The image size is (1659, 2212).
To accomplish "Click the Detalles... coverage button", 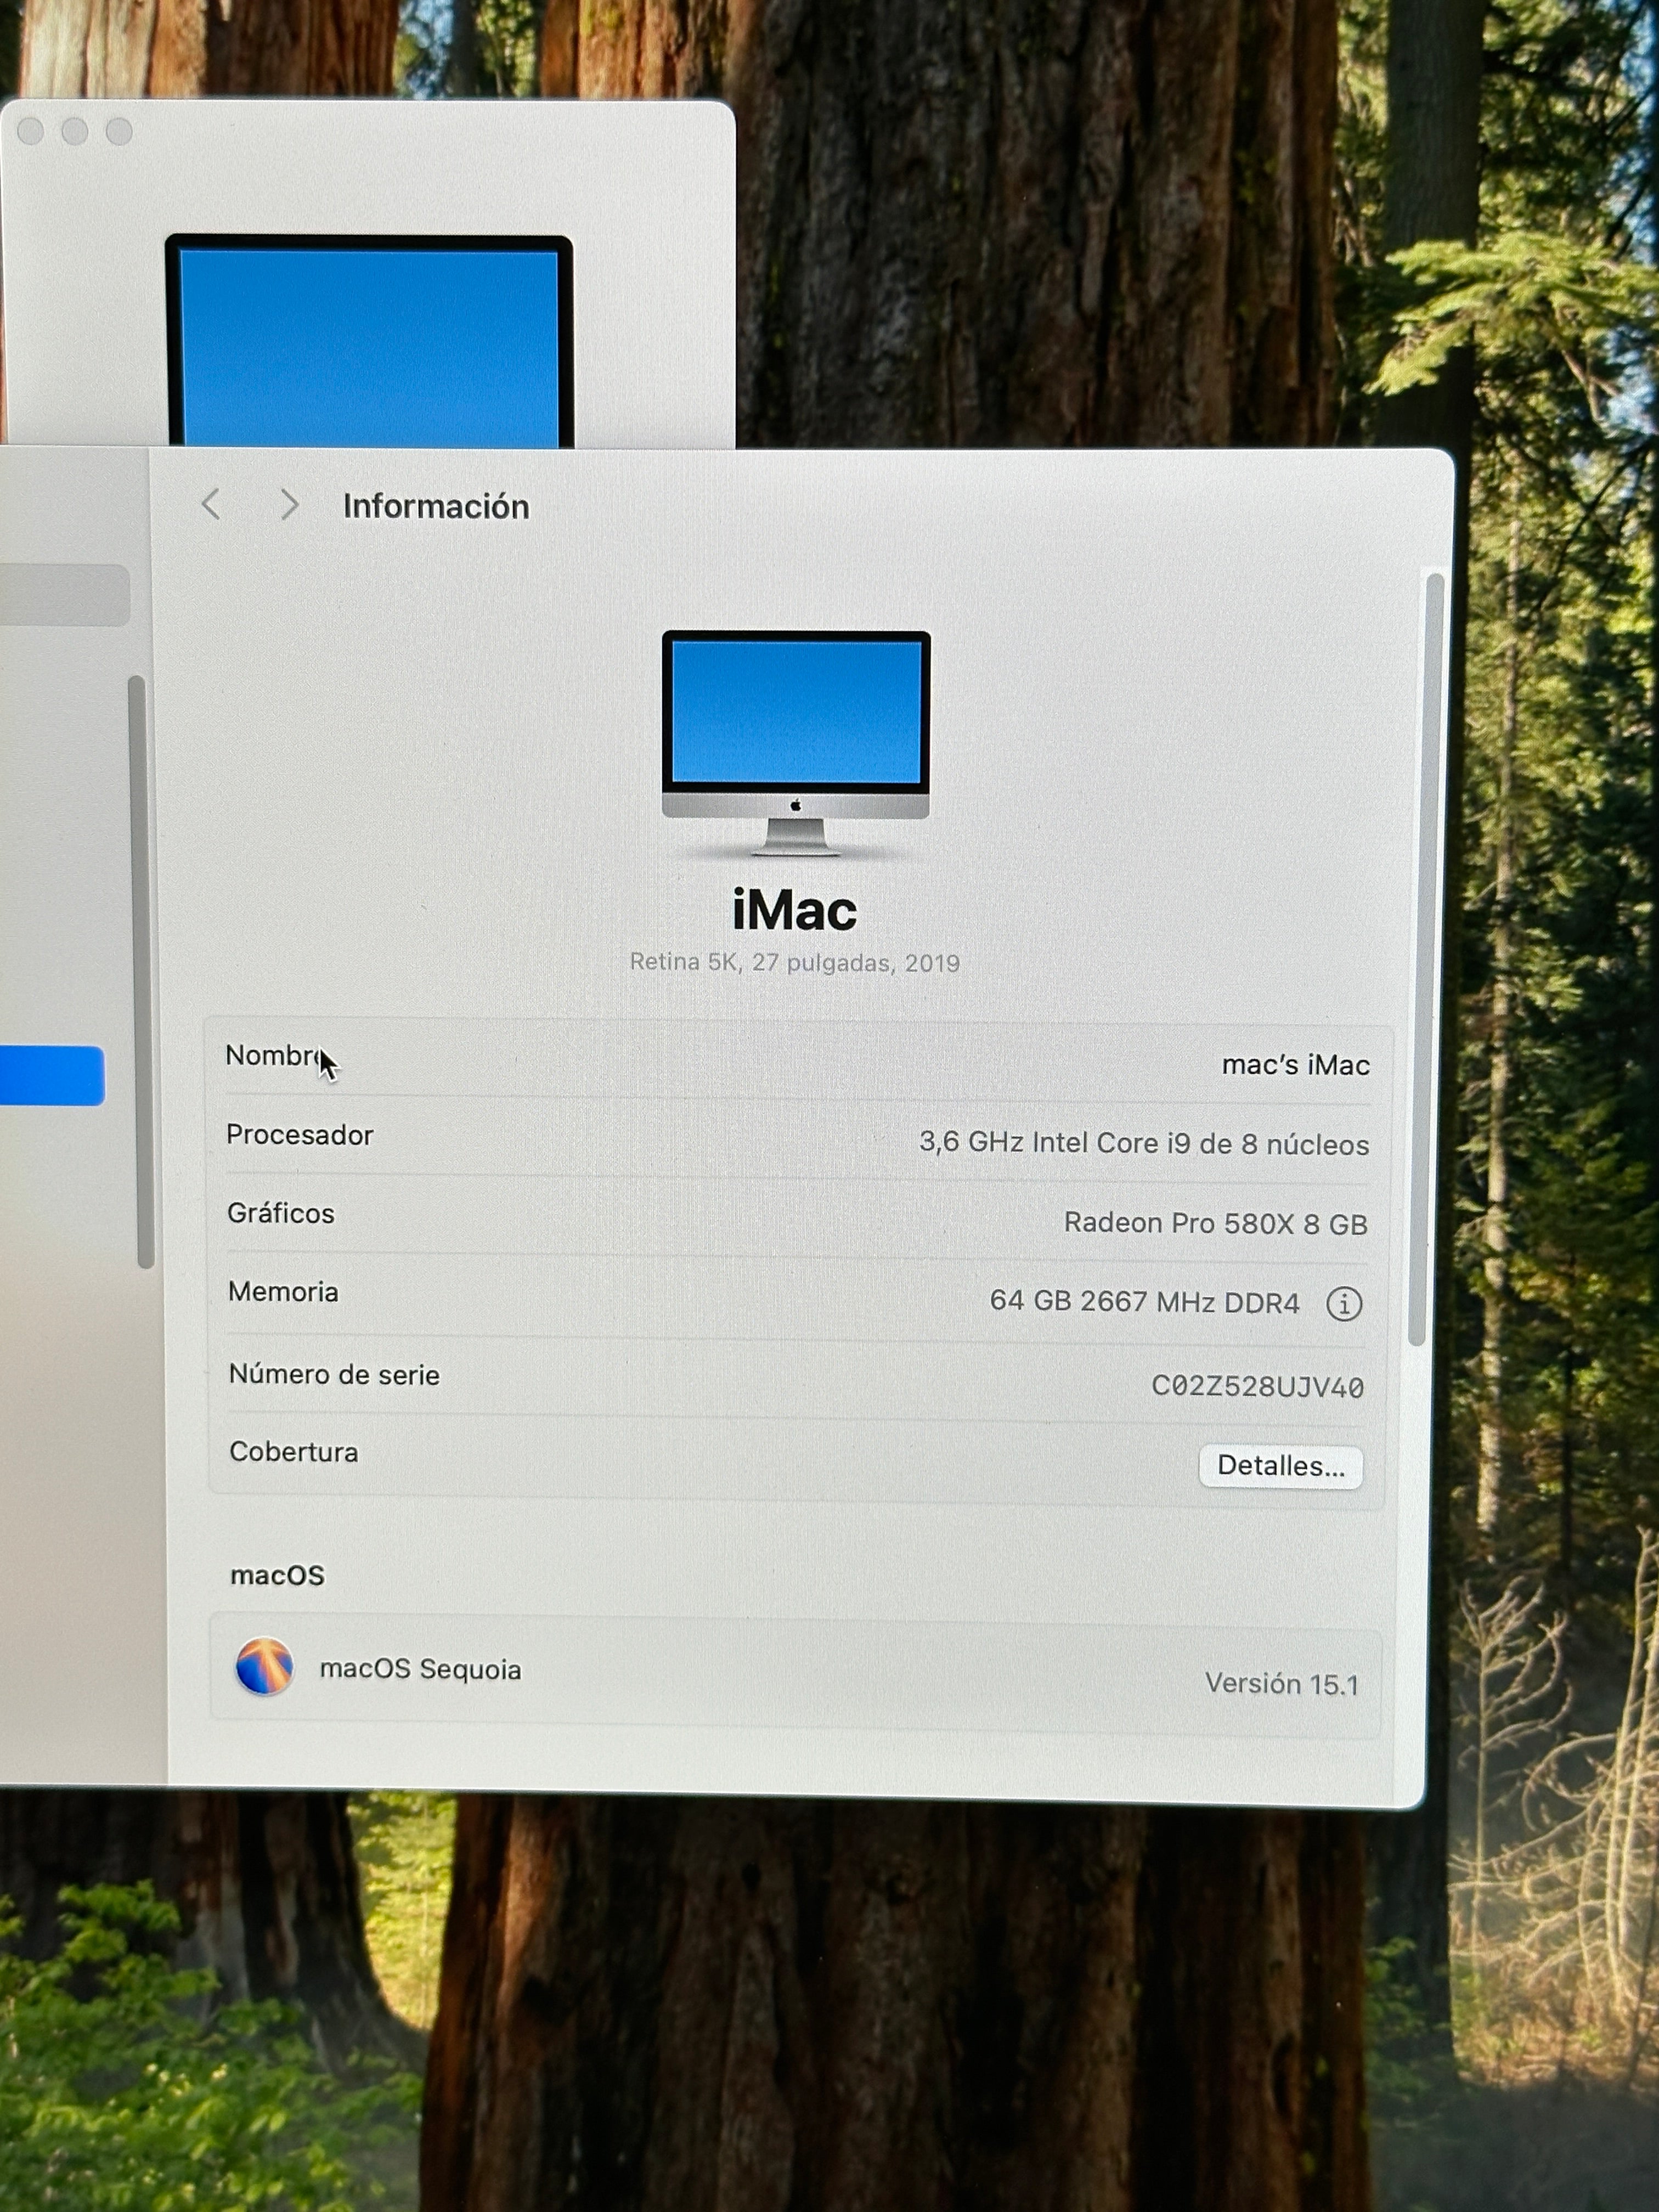I will (1280, 1466).
